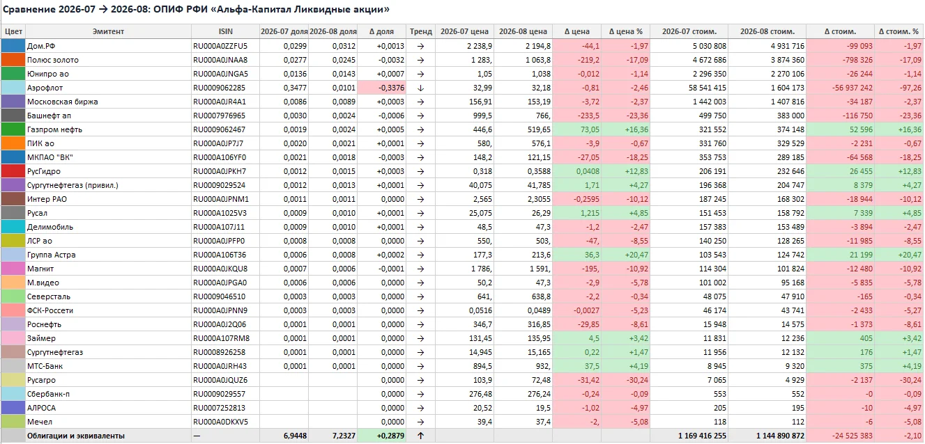The width and height of the screenshot is (925, 444).
Task: Click the 2026-08 доля column header
Action: pyautogui.click(x=333, y=31)
